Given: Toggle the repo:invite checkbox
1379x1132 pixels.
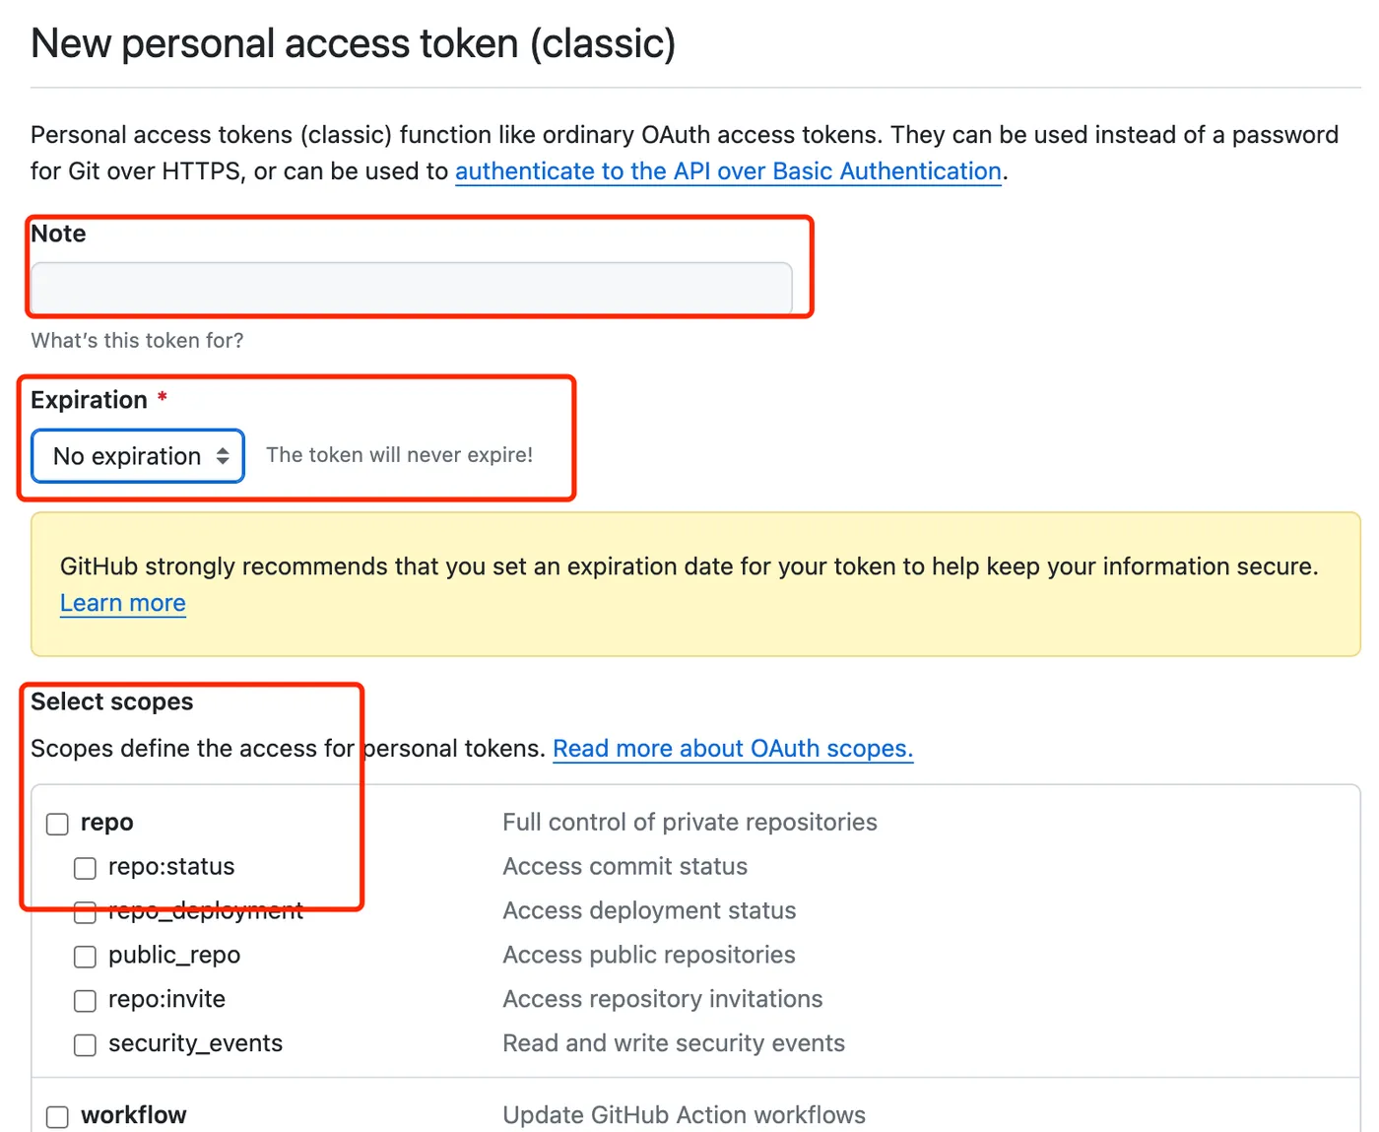Looking at the screenshot, I should 86,1001.
